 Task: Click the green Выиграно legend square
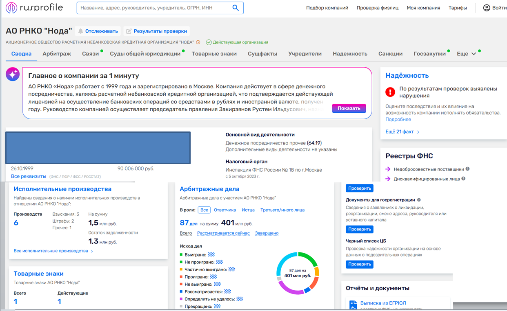[181, 254]
